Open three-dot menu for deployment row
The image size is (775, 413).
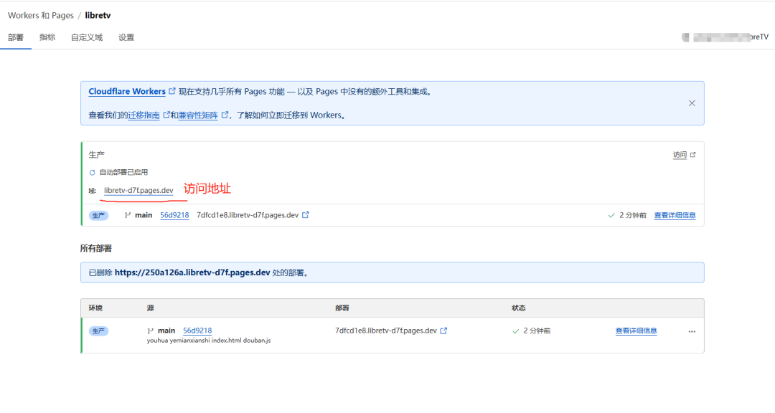pos(692,331)
